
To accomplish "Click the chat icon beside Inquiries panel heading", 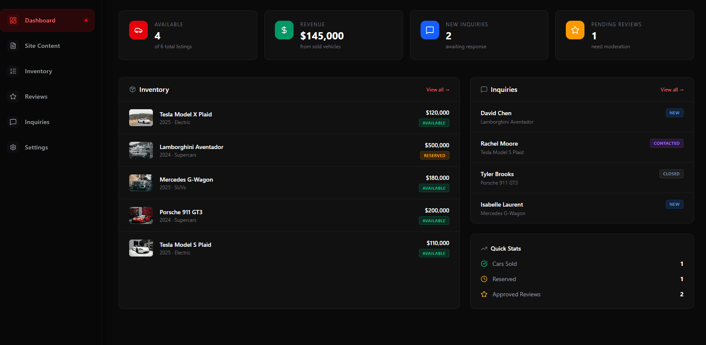I will (484, 89).
